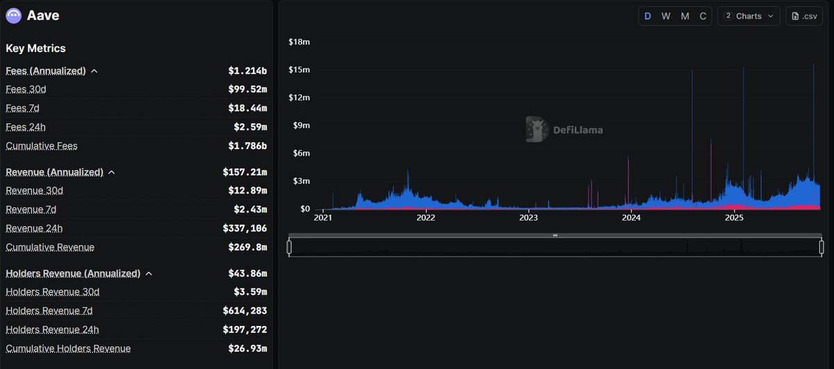Click the 2021 x-axis label
This screenshot has height=369, width=834.
pyautogui.click(x=323, y=218)
